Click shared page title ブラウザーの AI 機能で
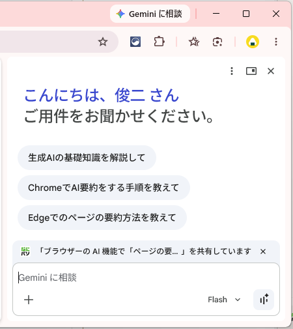The width and height of the screenshot is (293, 329). point(145,251)
